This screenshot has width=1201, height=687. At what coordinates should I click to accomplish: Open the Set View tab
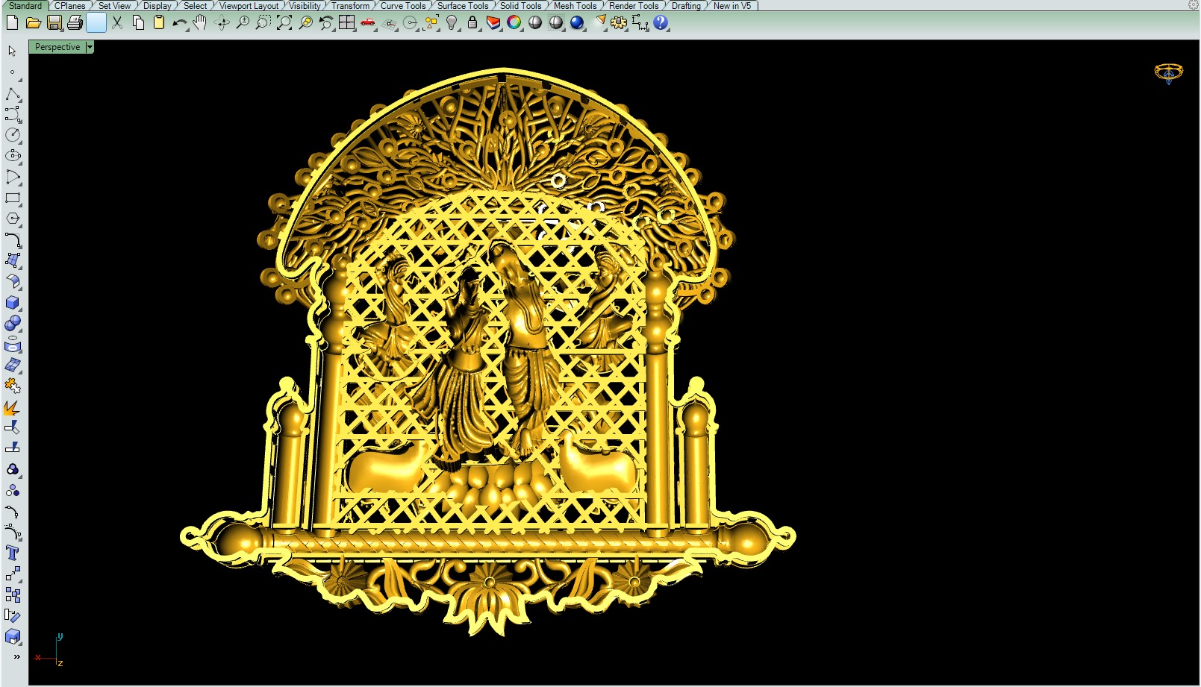pyautogui.click(x=114, y=6)
